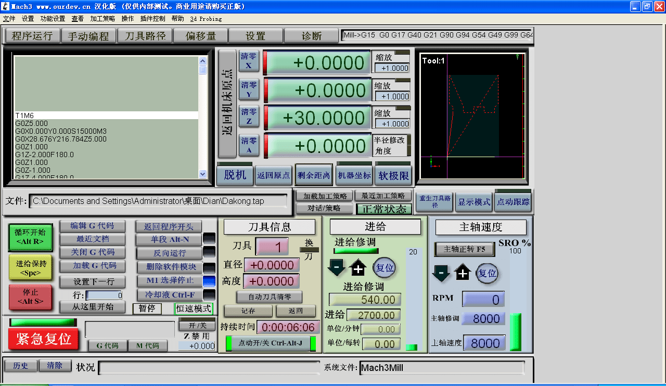Open the 3d Probing menu
Viewport: 666px width, 386px height.
pyautogui.click(x=206, y=19)
